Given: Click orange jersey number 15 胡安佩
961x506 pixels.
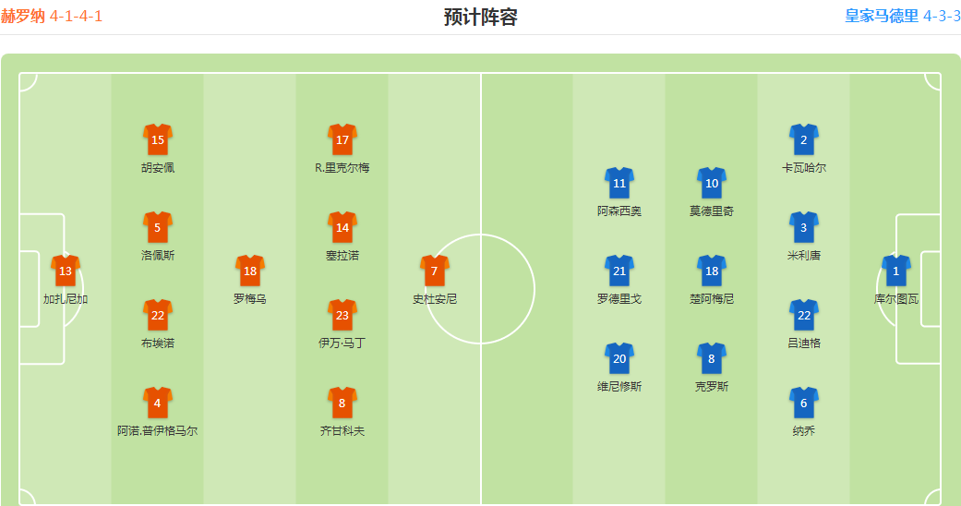Looking at the screenshot, I should [158, 139].
